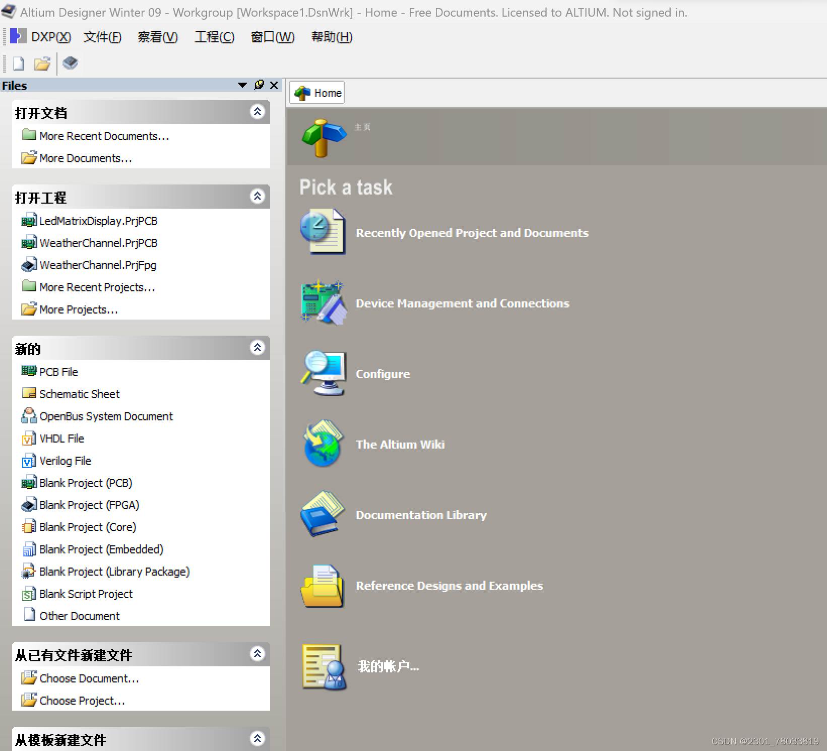Collapse the 从模板新建文件 section

click(x=258, y=738)
